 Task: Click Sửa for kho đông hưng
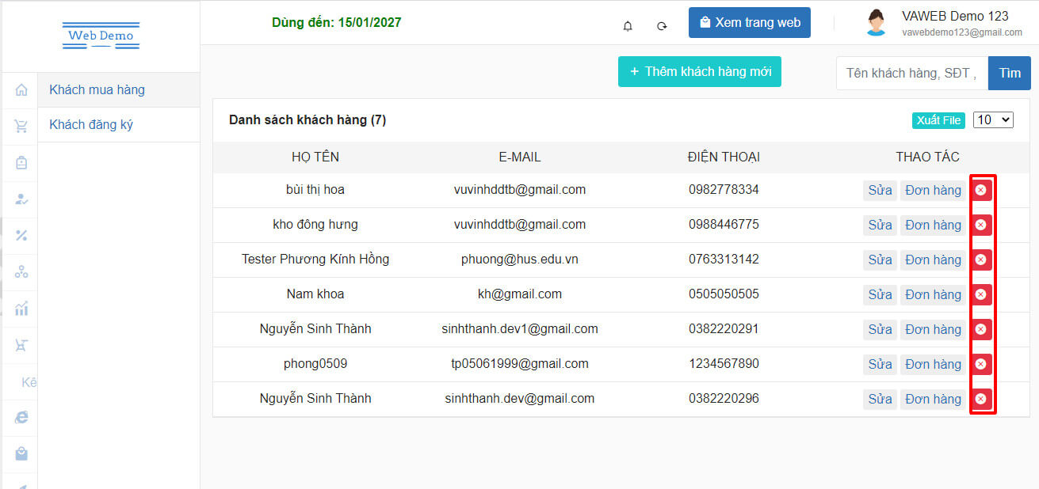click(x=880, y=225)
